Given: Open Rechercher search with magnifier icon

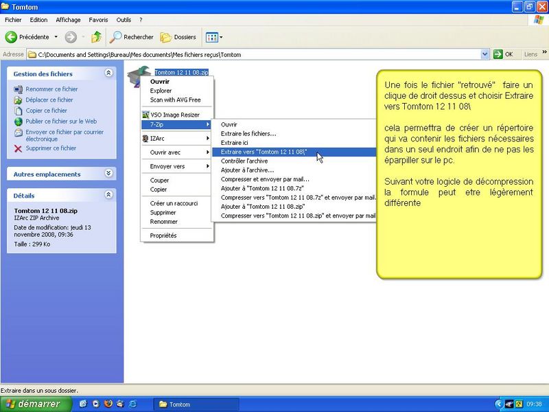Looking at the screenshot, I should pyautogui.click(x=131, y=37).
